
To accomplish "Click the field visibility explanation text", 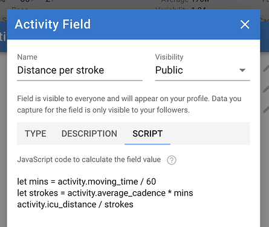I will 129,104.
